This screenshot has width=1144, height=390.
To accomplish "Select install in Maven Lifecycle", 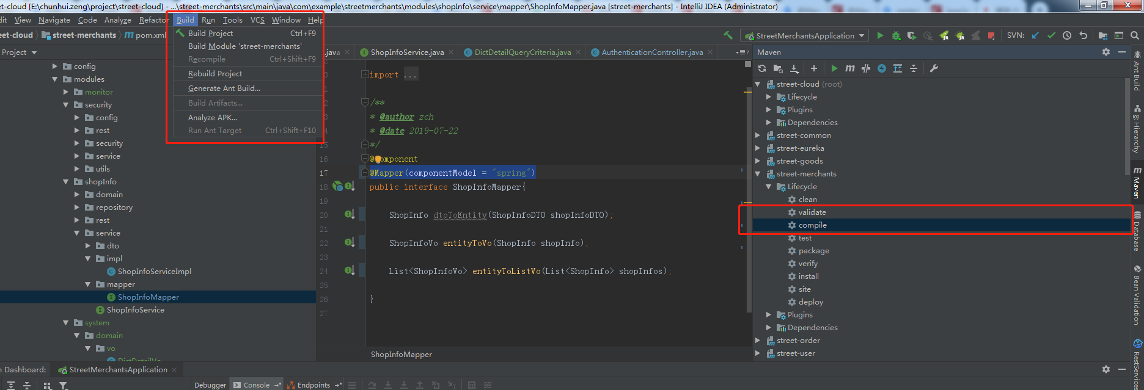I will click(808, 276).
